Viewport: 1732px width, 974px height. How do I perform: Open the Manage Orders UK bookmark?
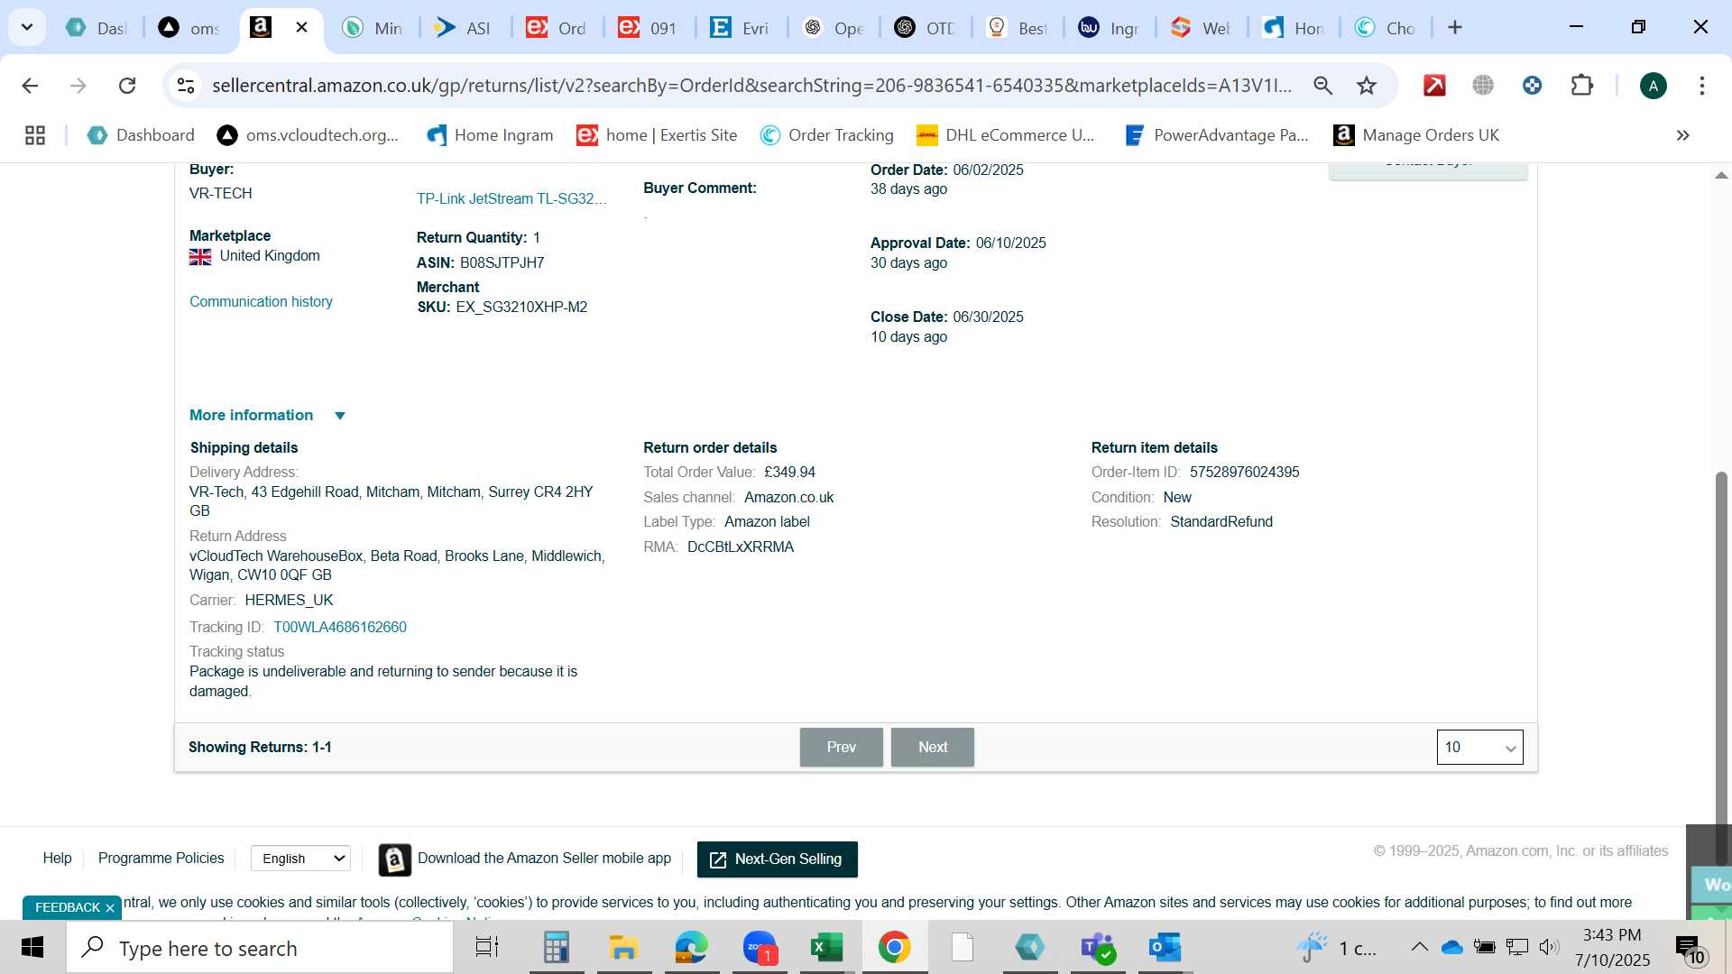pyautogui.click(x=1416, y=135)
